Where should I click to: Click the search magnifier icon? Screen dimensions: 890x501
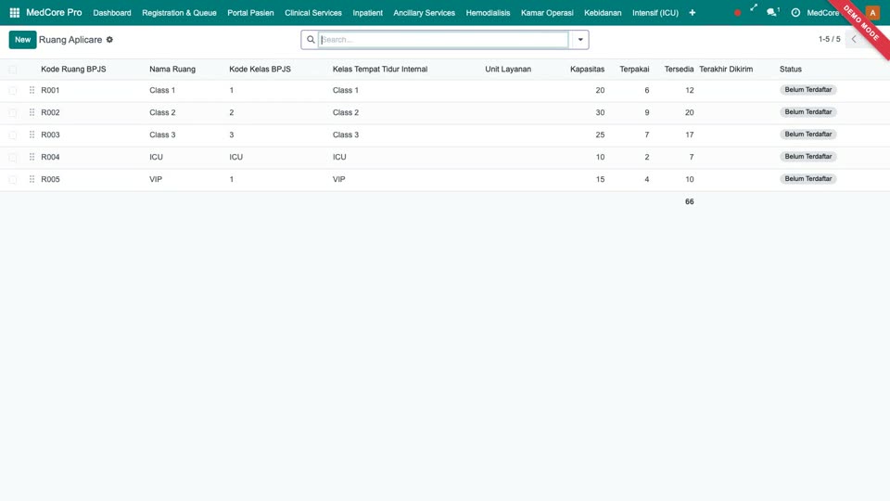311,40
